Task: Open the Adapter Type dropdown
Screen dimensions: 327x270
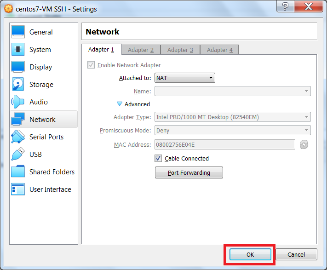Action: click(233, 117)
